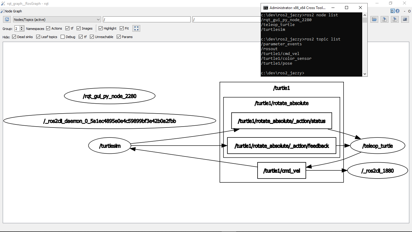Screen dimensions: 412x232
Task: Open the Nodes/Topics (active) dropdown
Action: point(57,19)
